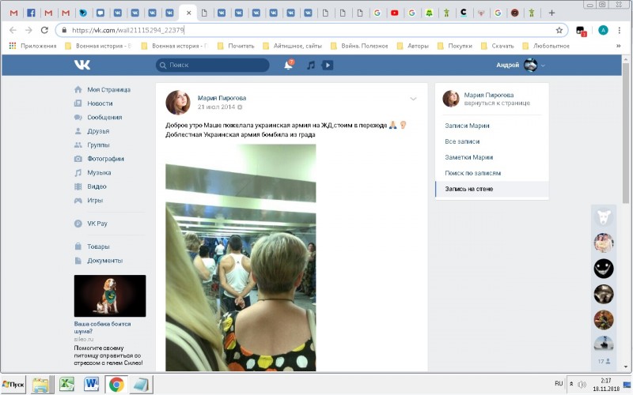This screenshot has height=395, width=633.
Task: Bookmark page with the star icon
Action: (x=559, y=30)
